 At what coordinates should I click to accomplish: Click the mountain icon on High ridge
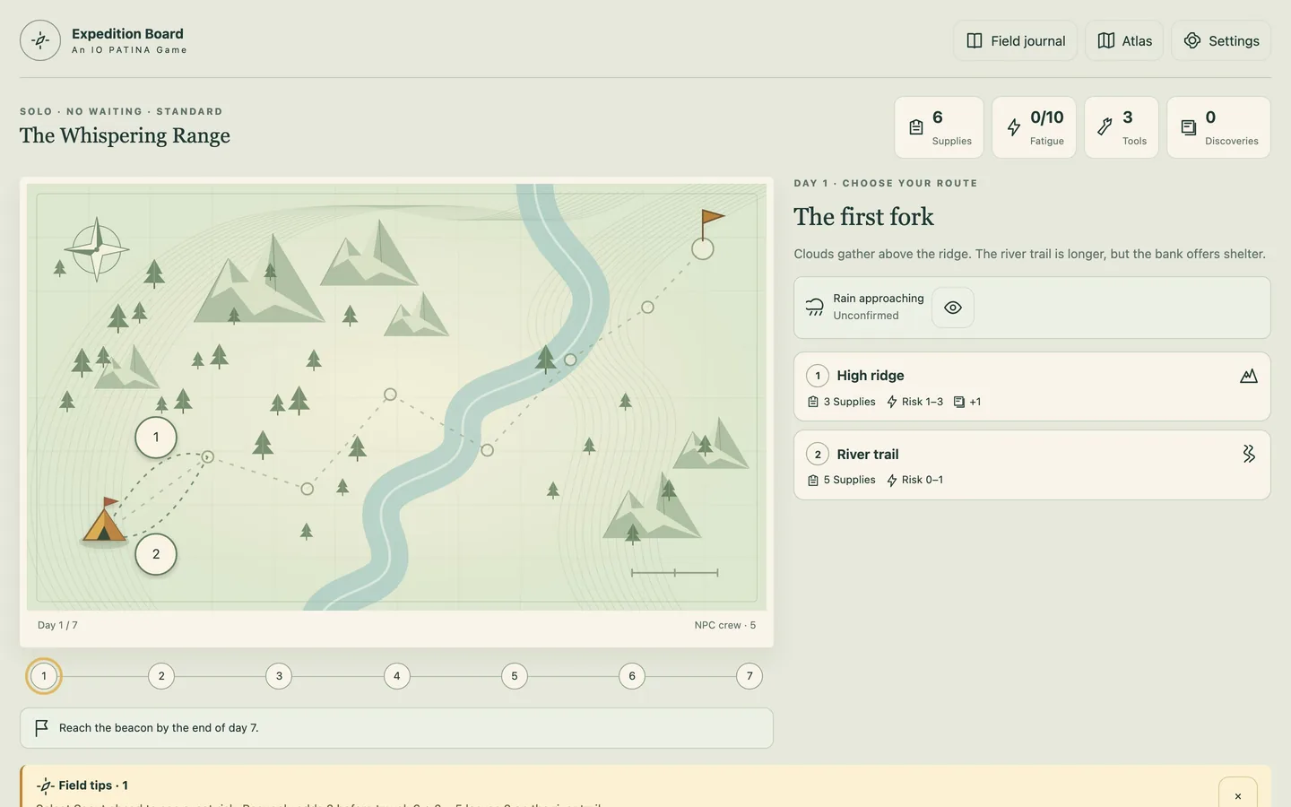point(1249,376)
